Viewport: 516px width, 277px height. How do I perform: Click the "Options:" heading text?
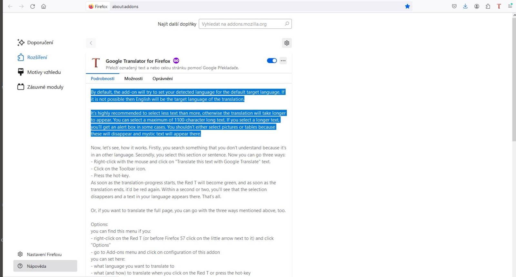99,224
